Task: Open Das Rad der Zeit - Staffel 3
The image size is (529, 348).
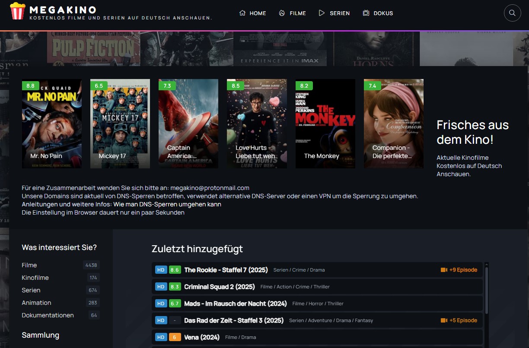Action: pos(234,320)
